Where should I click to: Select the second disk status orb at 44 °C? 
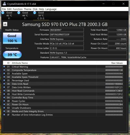pos(19,13)
